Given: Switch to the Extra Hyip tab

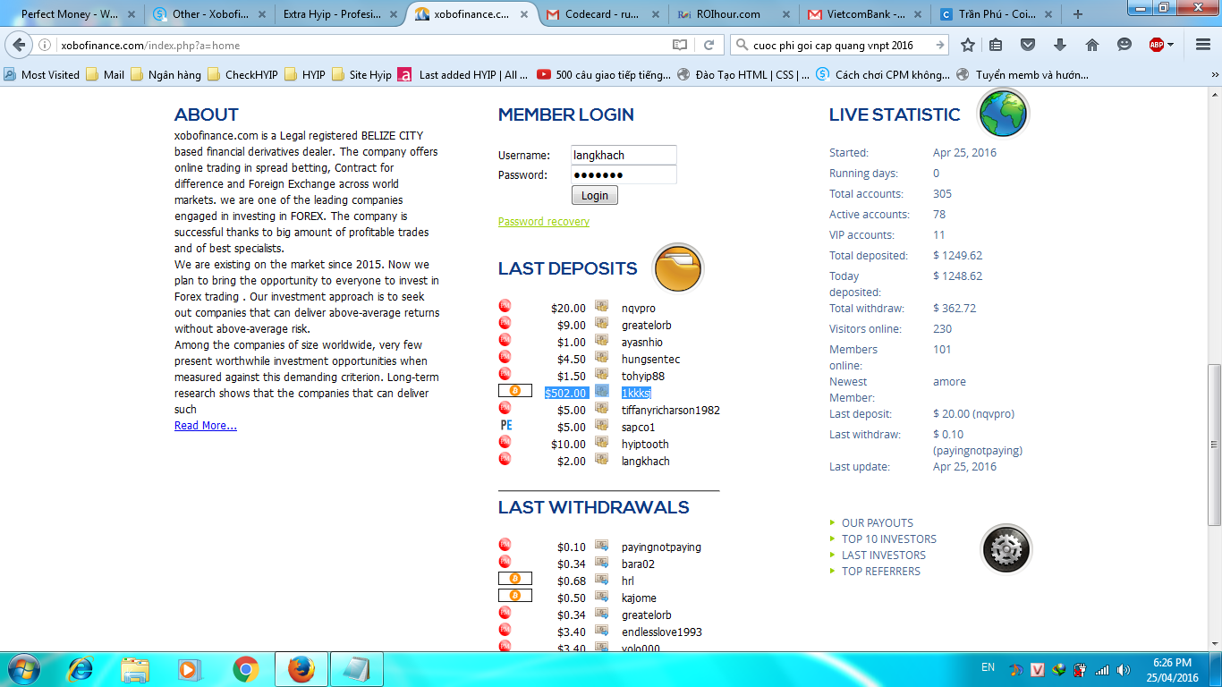Looking at the screenshot, I should coord(338,14).
